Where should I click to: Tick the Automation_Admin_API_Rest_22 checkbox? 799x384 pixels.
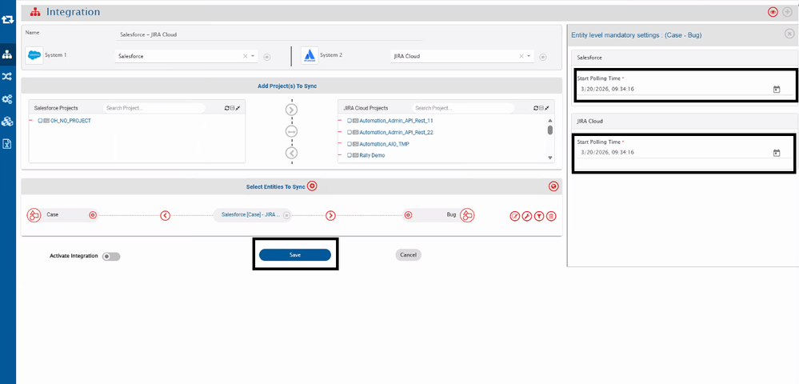coord(350,132)
